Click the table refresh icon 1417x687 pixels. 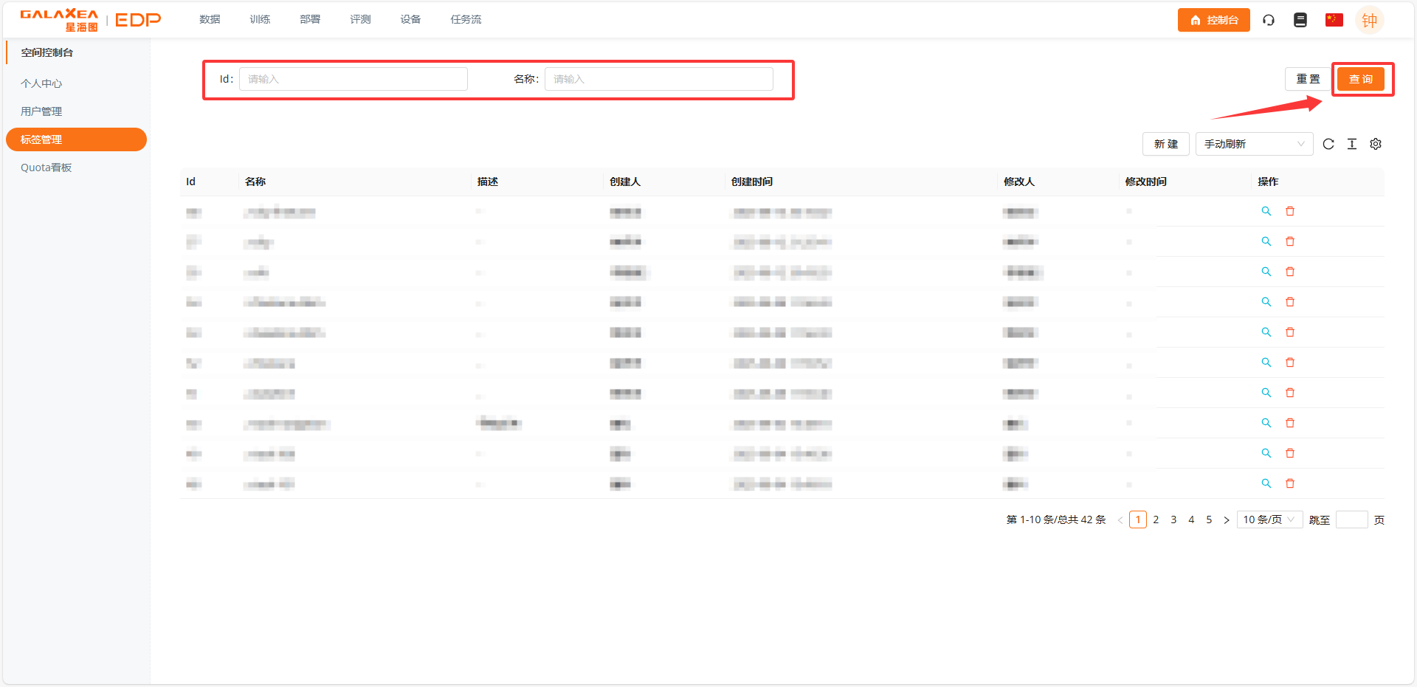coord(1328,144)
